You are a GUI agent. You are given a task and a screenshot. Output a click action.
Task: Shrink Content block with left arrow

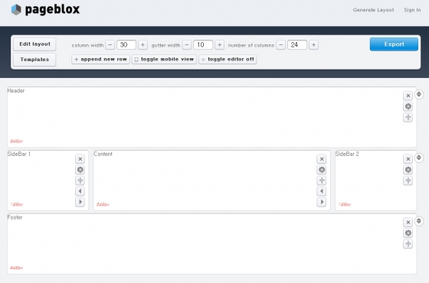[322, 191]
